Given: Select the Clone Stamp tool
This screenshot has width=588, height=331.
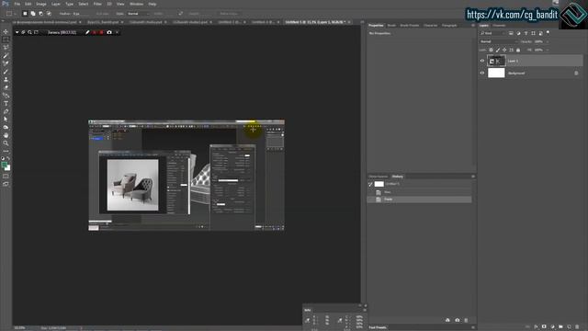Looking at the screenshot, I should (x=6, y=79).
